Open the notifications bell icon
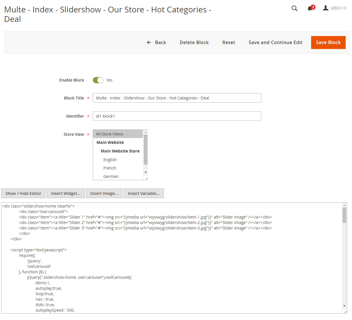The height and width of the screenshot is (320, 352). (x=310, y=8)
